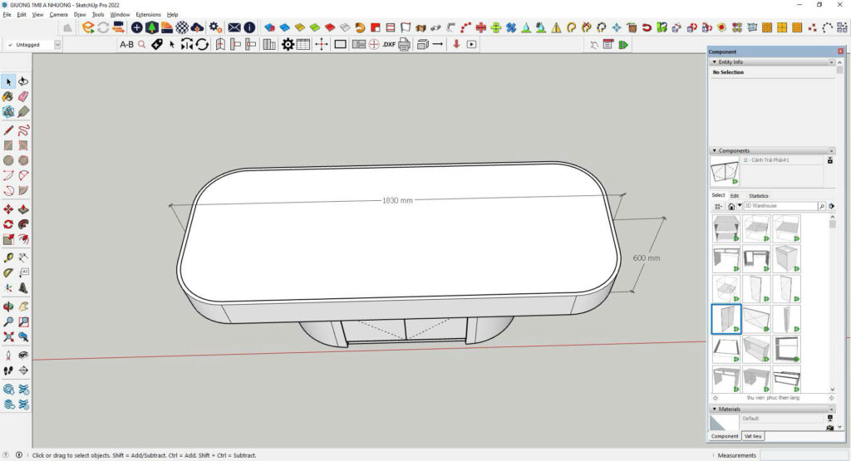
Task: Collapse the Entity Info panel
Action: click(x=714, y=61)
